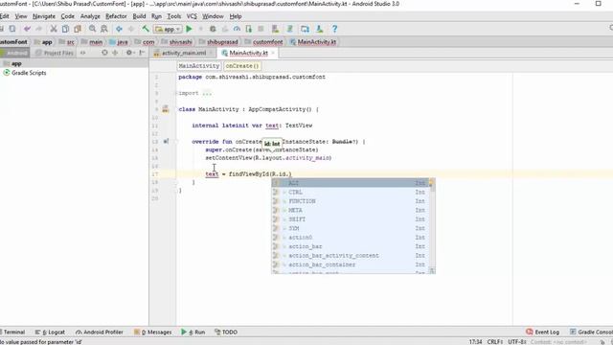
Task: Click the Cut scissors icon
Action: 54,29
